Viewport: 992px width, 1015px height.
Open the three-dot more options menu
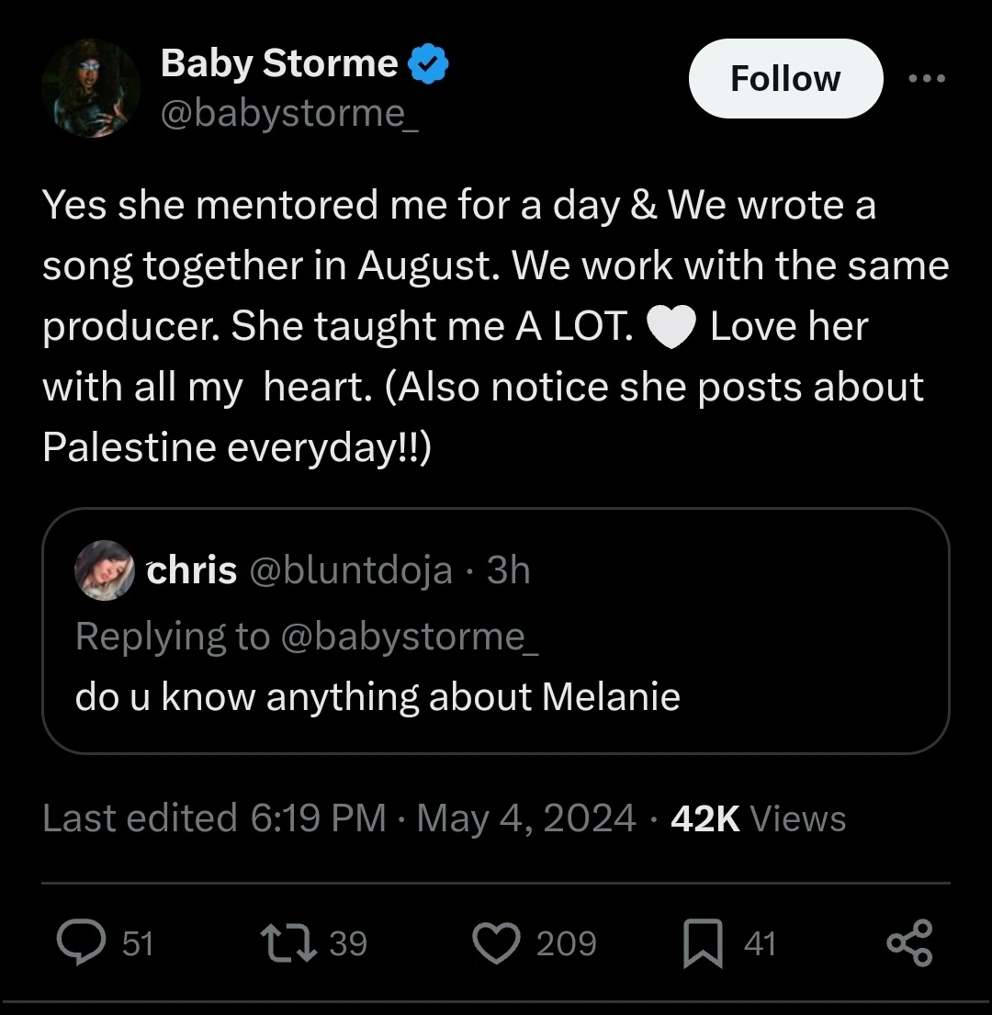coord(926,78)
